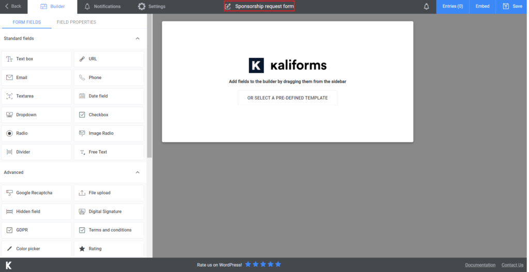This screenshot has height=272, width=529.
Task: Save the form
Action: 512,6
